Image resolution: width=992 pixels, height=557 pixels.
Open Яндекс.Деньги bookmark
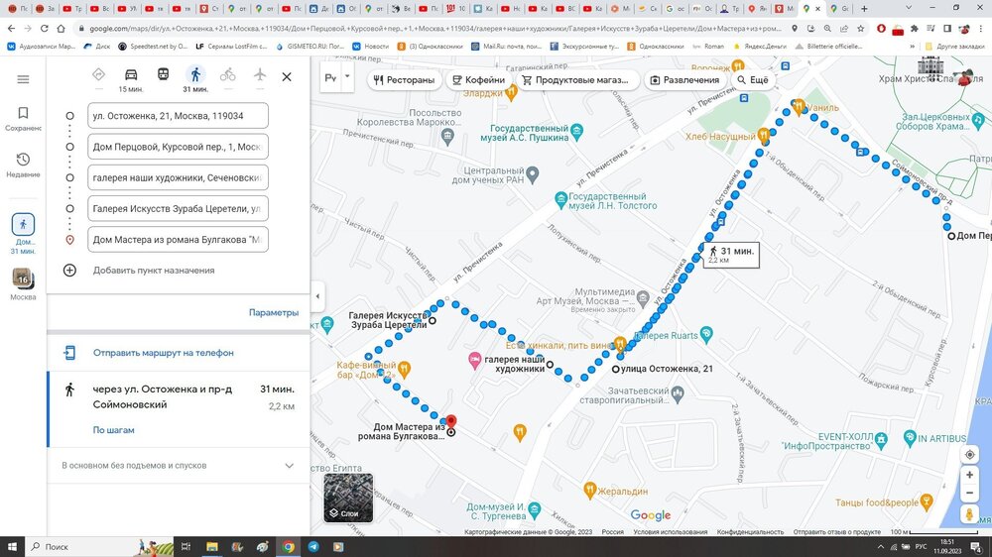coord(761,47)
